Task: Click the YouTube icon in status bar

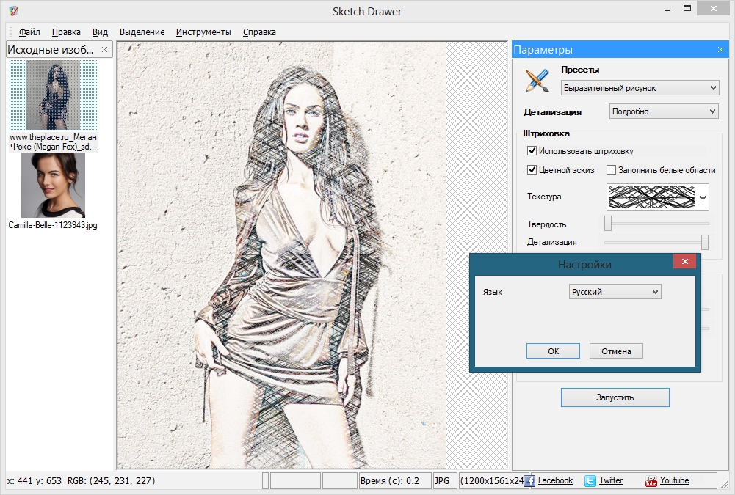Action: [x=651, y=481]
